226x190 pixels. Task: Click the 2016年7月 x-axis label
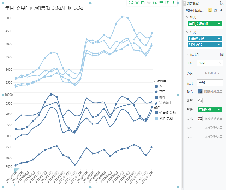point(118,177)
